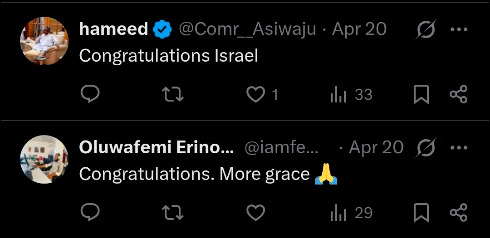Open hameed's profile picture

tap(44, 41)
